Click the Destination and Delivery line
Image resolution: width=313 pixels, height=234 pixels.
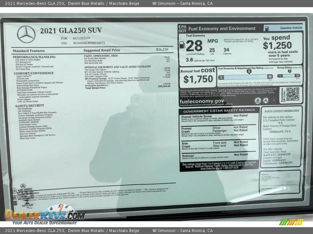pos(97,85)
